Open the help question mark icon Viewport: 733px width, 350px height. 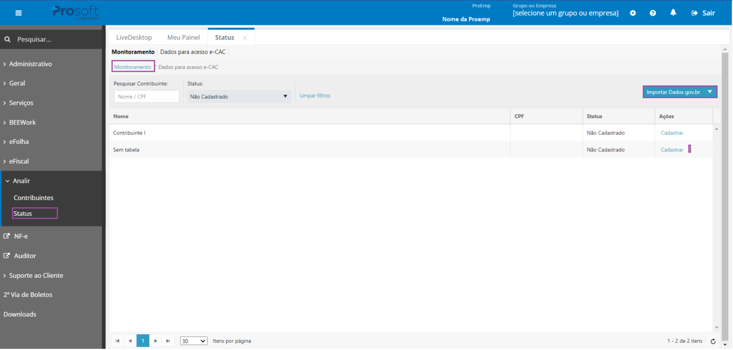point(653,13)
